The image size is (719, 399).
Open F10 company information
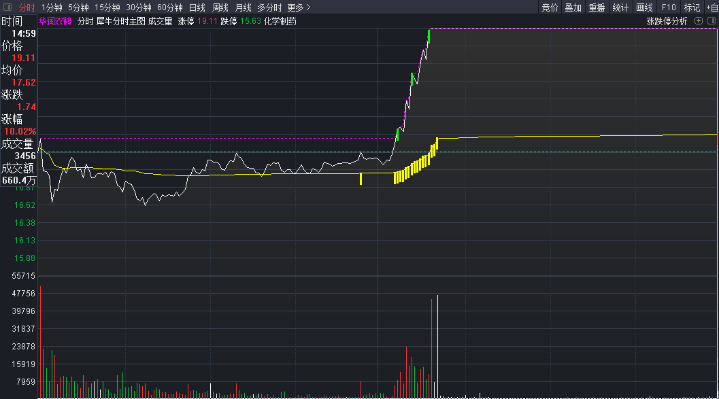click(669, 7)
